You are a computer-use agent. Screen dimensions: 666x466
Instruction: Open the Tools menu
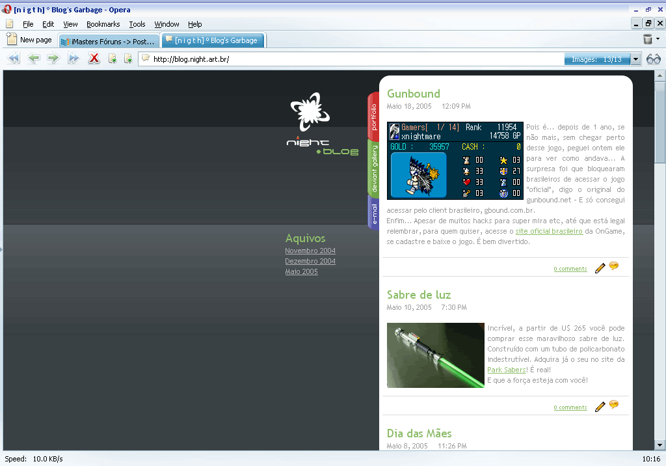[137, 24]
